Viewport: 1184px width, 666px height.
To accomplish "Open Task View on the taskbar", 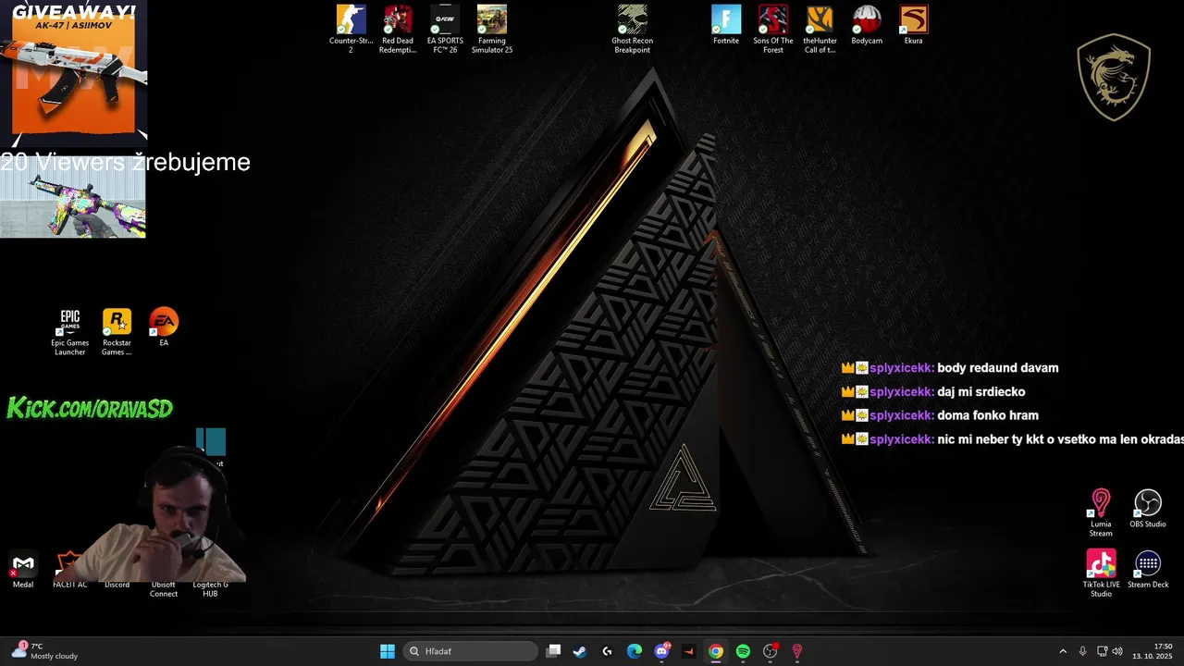I will [553, 651].
